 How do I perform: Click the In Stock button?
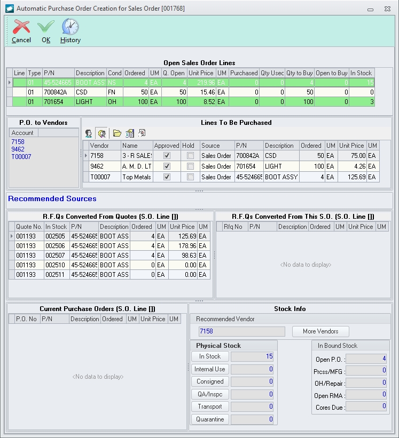click(x=210, y=356)
